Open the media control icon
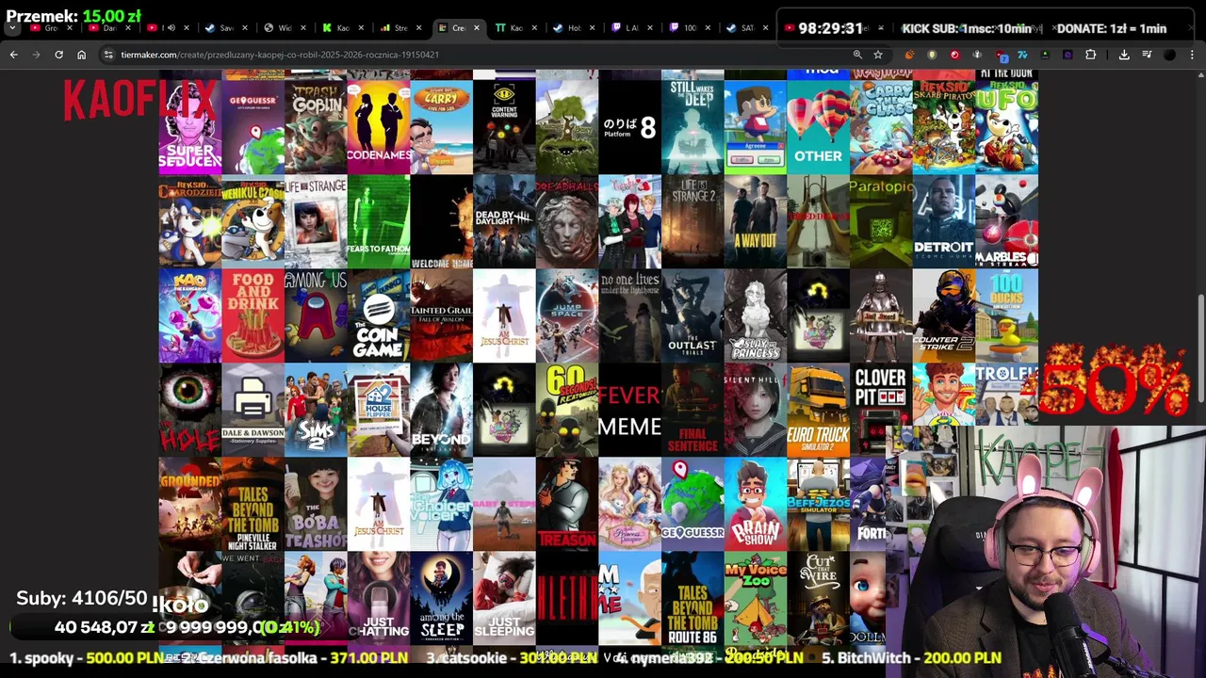This screenshot has height=678, width=1206. click(1147, 55)
